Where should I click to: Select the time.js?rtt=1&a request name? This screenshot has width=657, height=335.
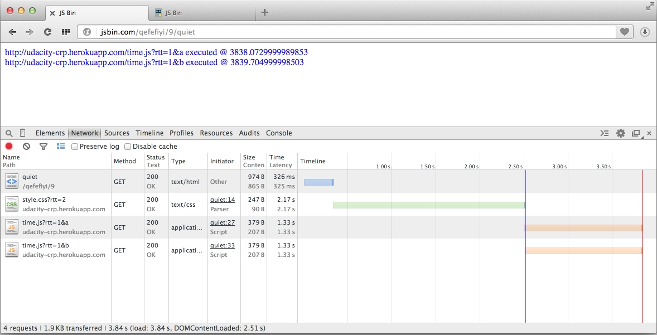45,222
